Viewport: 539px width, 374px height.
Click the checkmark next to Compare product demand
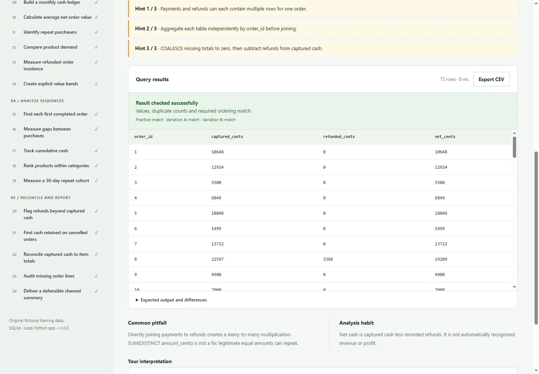pyautogui.click(x=96, y=47)
